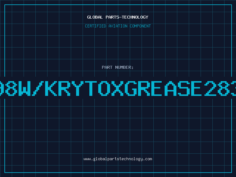Click the GLOBAL PARTS-TECHNOLOGY heading
The image size is (236, 177).
point(118,17)
